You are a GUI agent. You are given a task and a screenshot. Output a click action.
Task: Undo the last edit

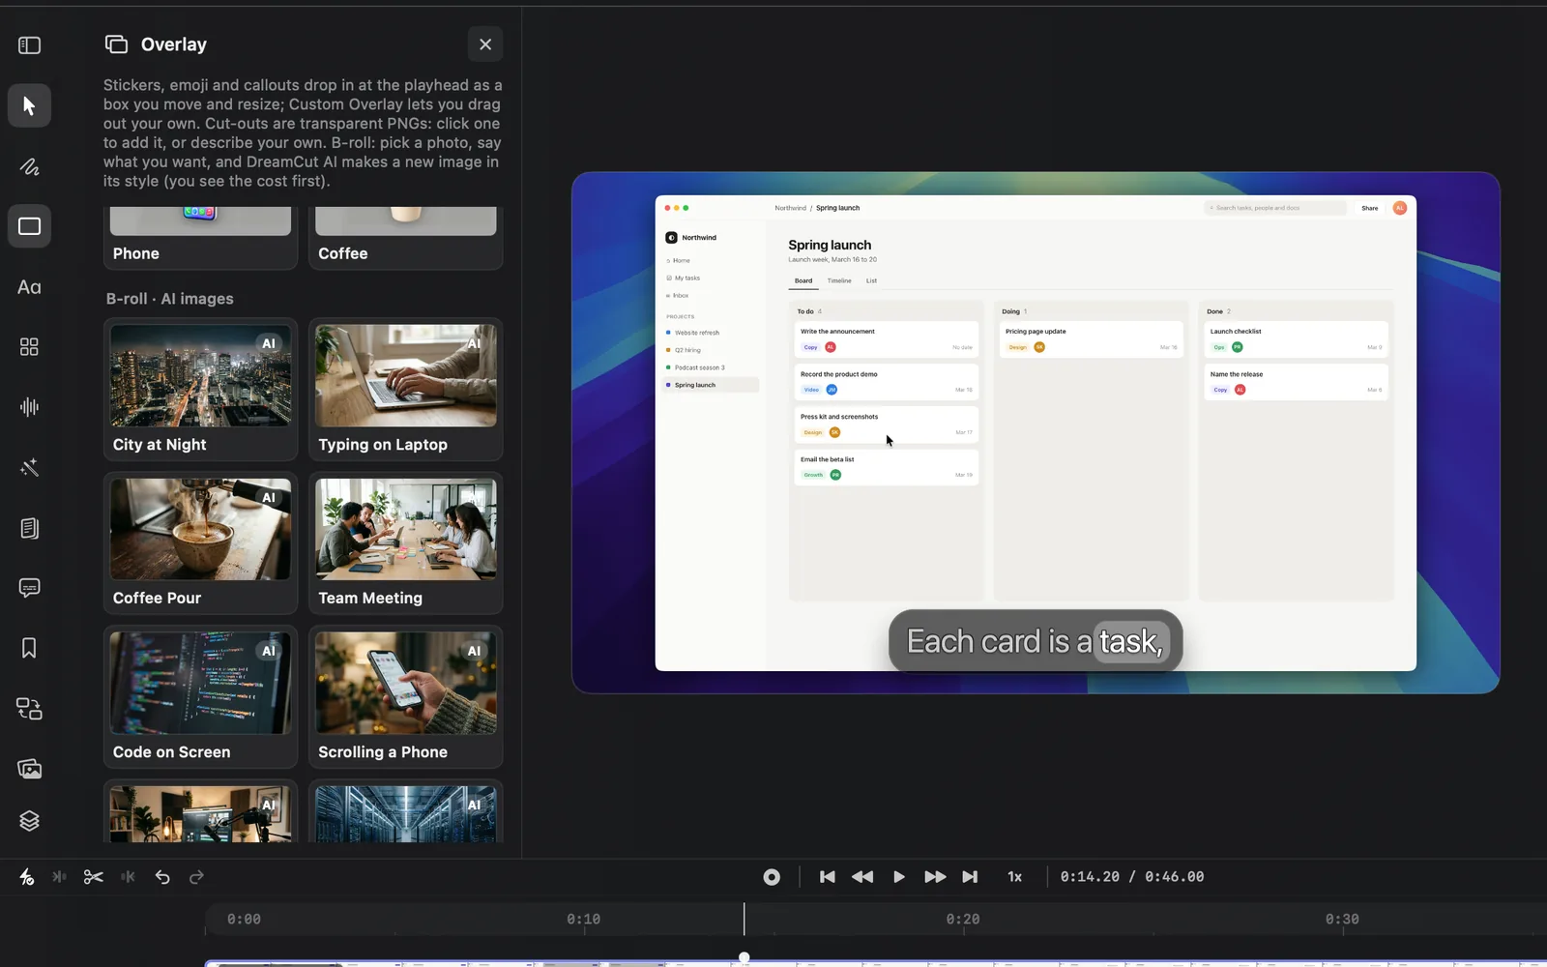162,877
